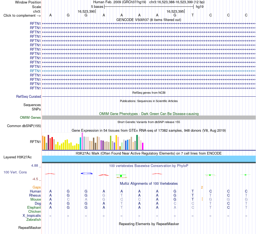Click the orange '2' gap count in the Gaps row

(x=202, y=187)
